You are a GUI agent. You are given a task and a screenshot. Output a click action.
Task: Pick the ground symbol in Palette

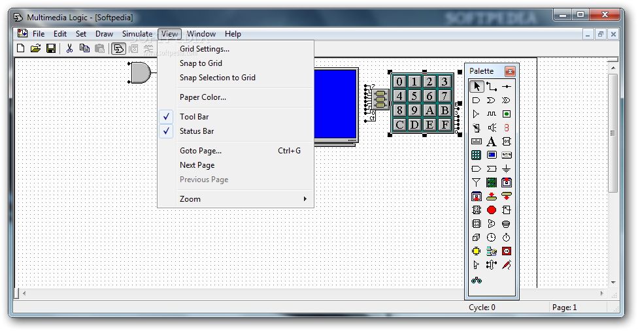coord(507,169)
